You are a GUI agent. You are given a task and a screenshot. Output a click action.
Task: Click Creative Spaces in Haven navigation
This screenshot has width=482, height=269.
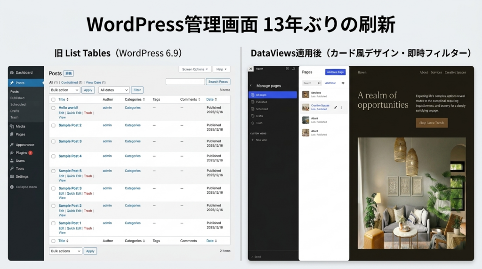point(455,72)
